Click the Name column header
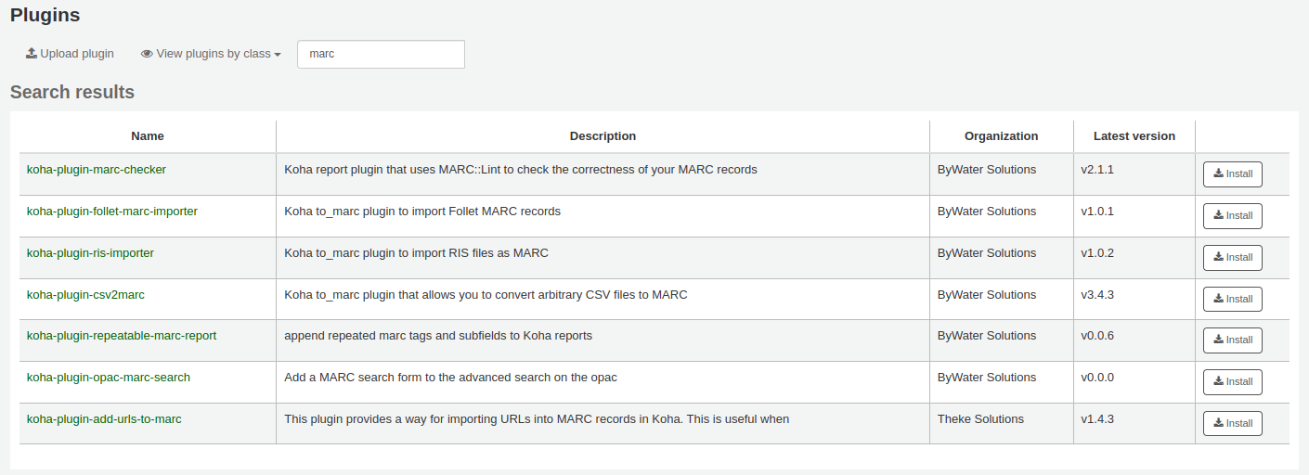The width and height of the screenshot is (1309, 475). click(148, 136)
